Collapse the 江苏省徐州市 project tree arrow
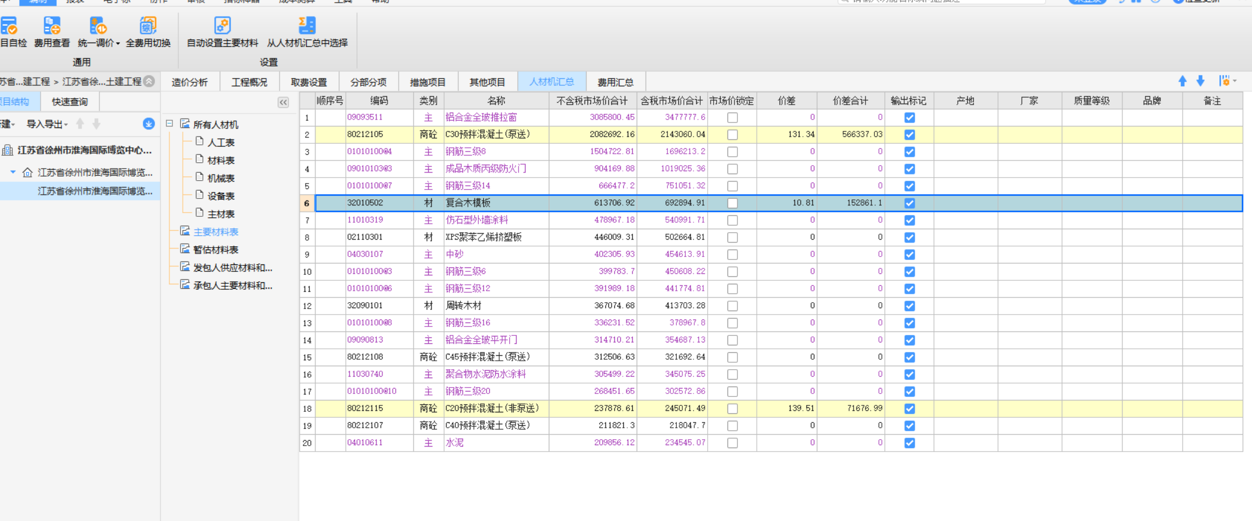 pyautogui.click(x=13, y=172)
